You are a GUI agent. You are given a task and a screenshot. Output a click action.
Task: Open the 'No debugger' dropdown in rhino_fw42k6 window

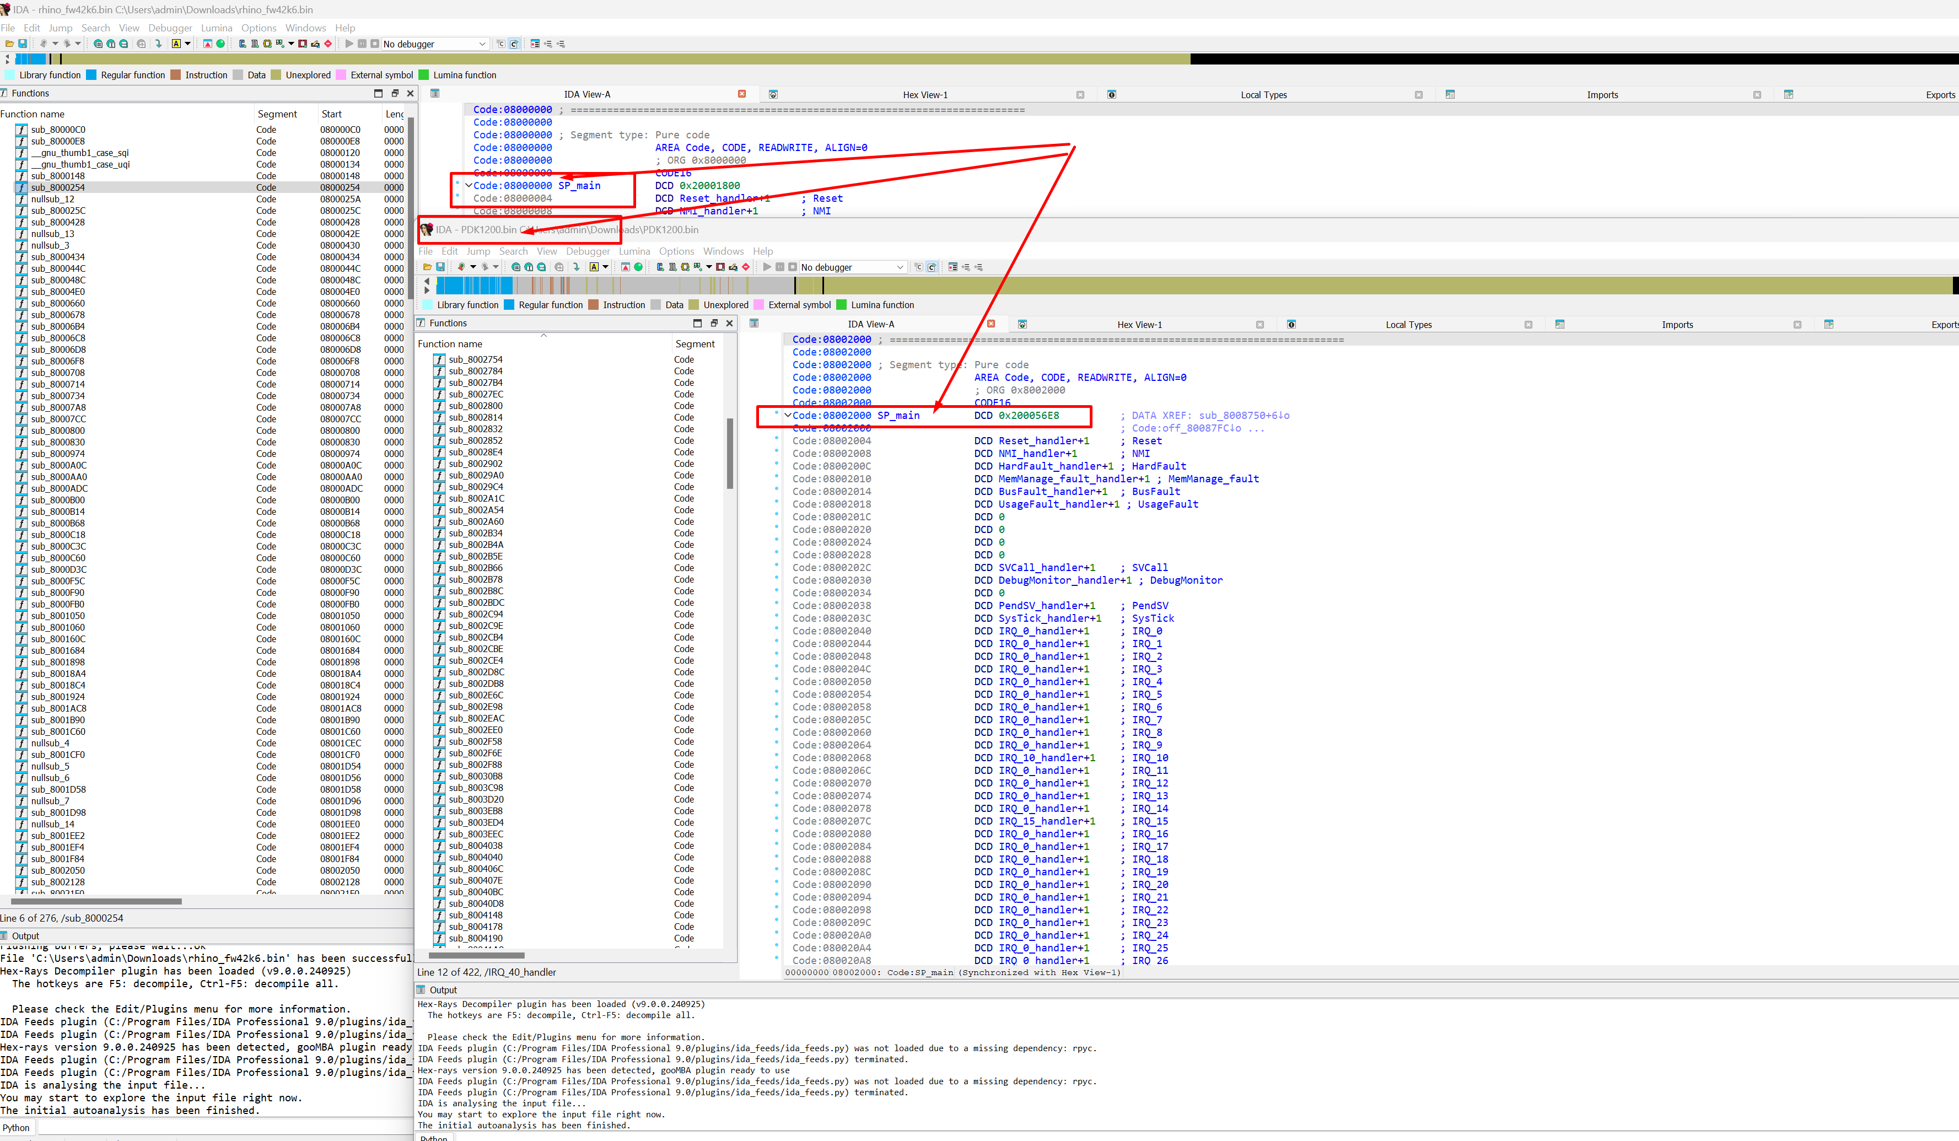pos(434,44)
